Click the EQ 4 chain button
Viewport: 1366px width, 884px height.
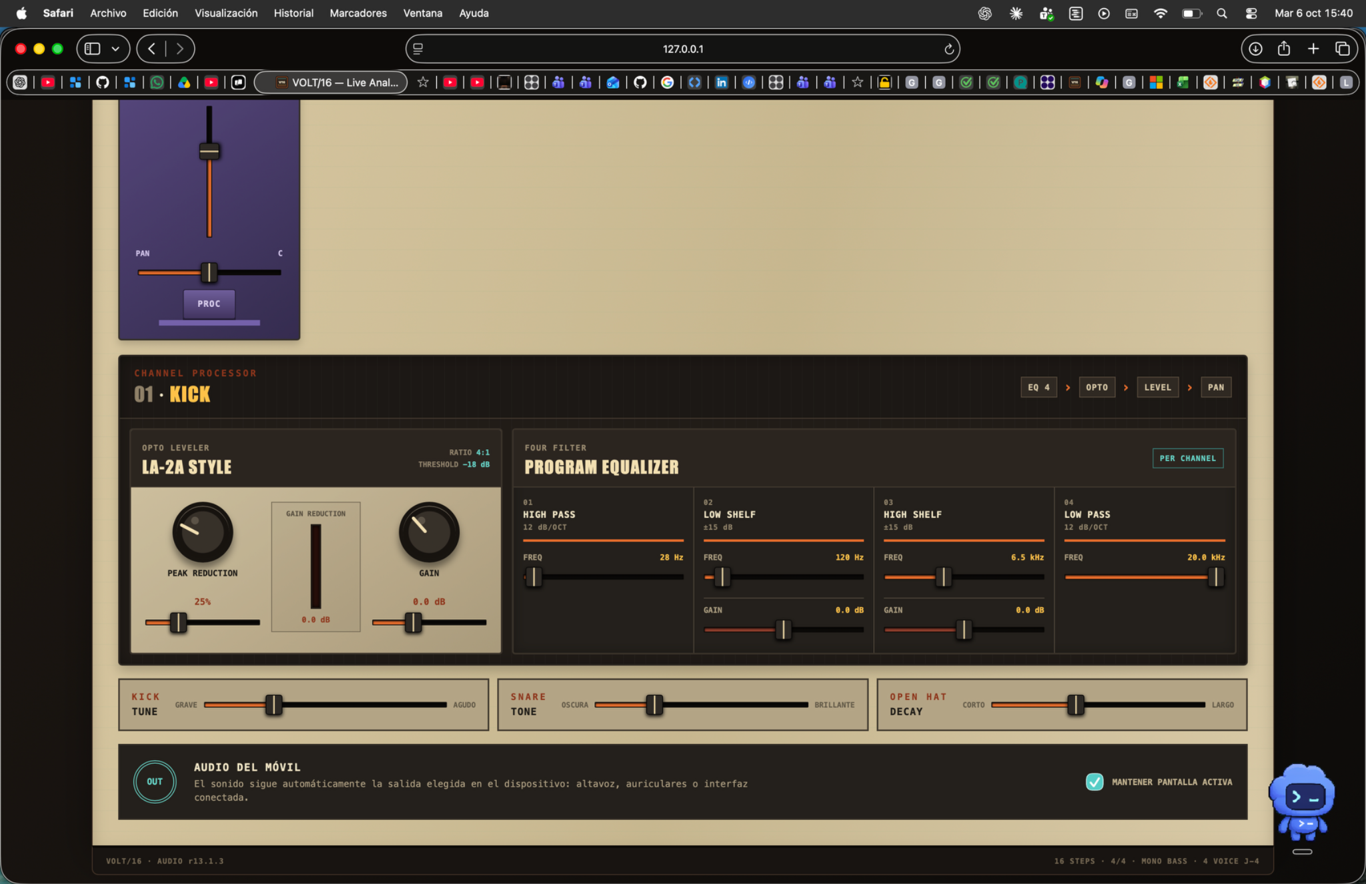(x=1039, y=387)
